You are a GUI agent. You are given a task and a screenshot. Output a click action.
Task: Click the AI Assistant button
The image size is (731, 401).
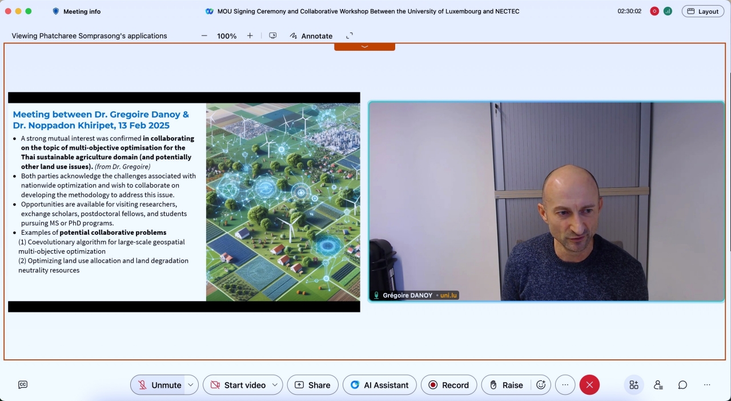[380, 385]
